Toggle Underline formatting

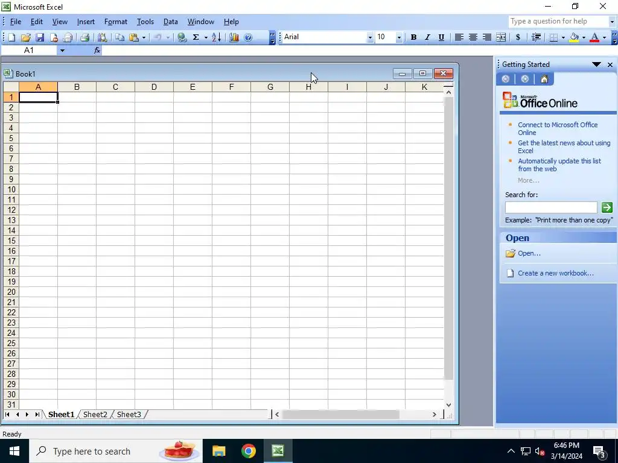tap(441, 37)
